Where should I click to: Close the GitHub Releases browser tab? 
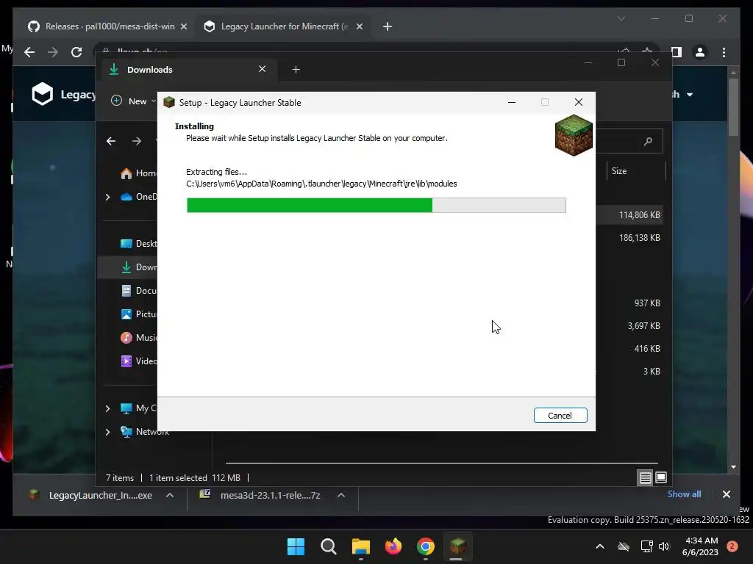pos(183,26)
